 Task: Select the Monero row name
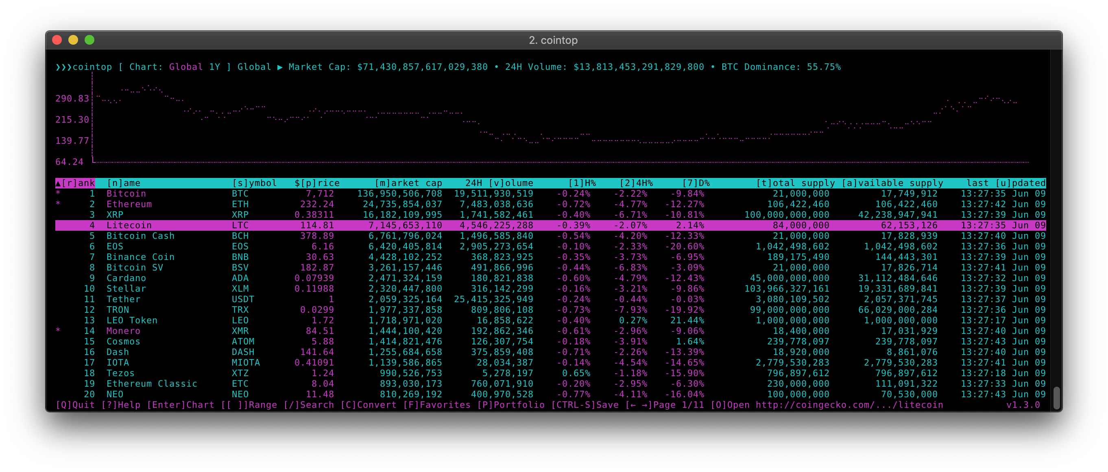[123, 331]
